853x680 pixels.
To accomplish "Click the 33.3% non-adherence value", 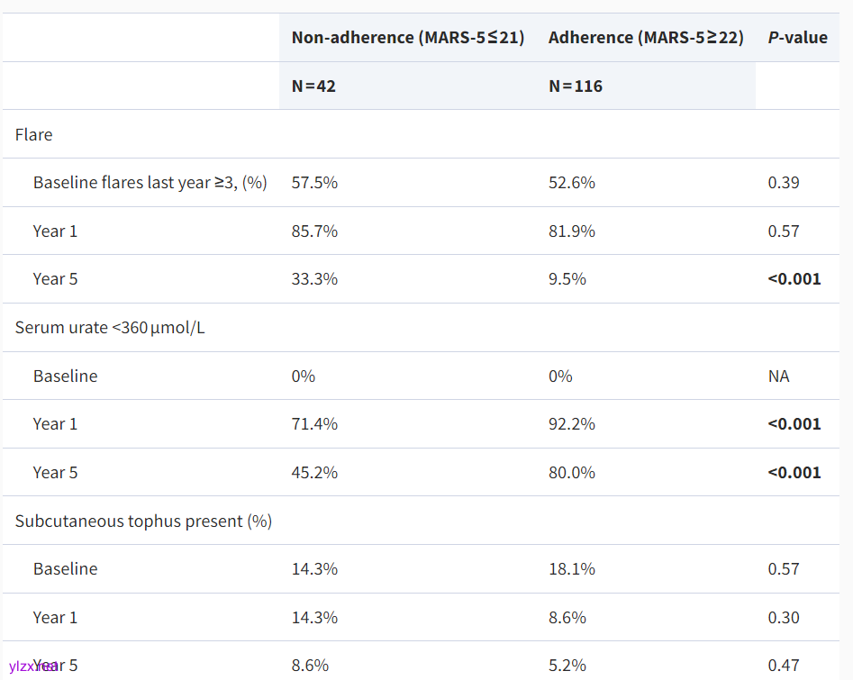I will point(314,279).
